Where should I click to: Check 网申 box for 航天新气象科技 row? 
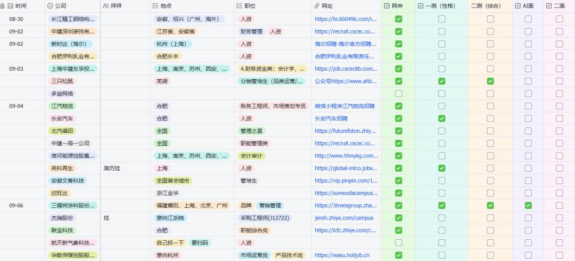[x=399, y=243]
